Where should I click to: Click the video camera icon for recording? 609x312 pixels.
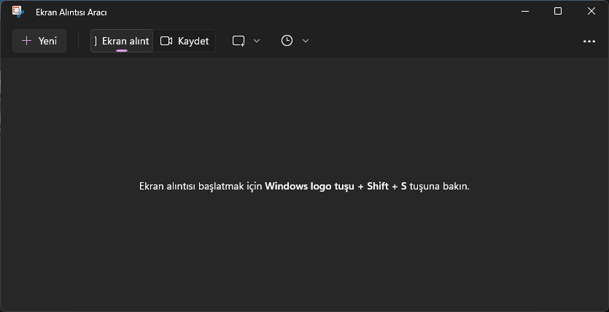166,41
